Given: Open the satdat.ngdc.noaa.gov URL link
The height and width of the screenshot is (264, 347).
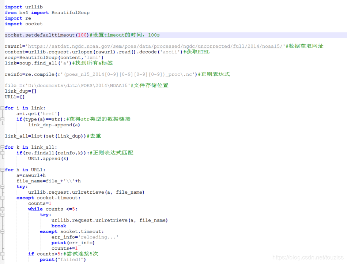Looking at the screenshot, I should pyautogui.click(x=155, y=46).
